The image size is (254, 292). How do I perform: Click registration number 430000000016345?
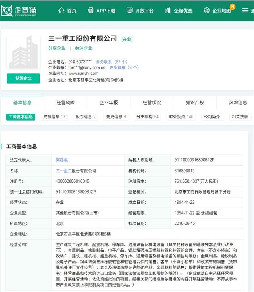tap(72, 181)
